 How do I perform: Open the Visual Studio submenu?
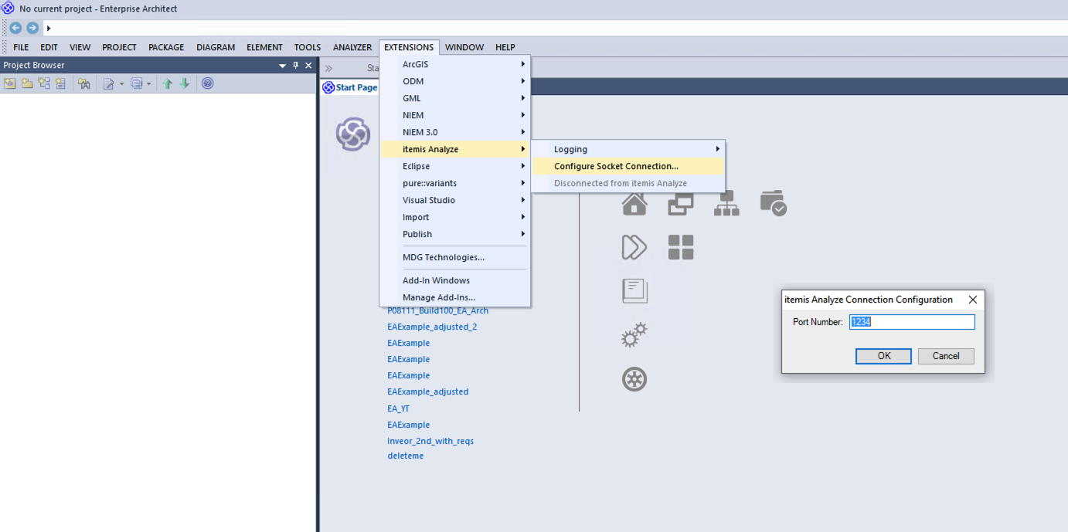point(454,200)
